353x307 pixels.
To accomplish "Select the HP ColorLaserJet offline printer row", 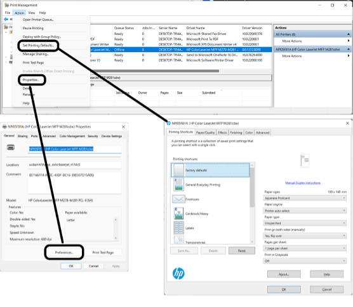I will [x=180, y=49].
